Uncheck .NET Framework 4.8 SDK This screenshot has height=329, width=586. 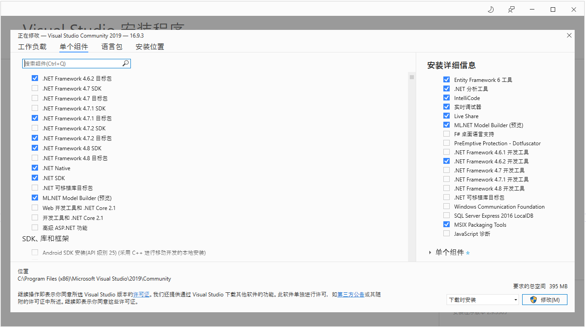[35, 148]
